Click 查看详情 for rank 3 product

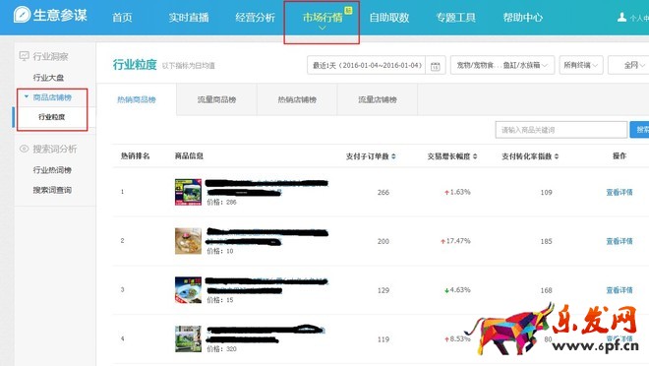[x=619, y=290]
